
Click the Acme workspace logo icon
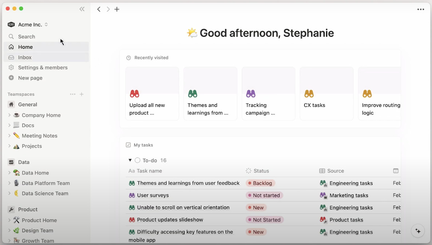[x=11, y=24]
